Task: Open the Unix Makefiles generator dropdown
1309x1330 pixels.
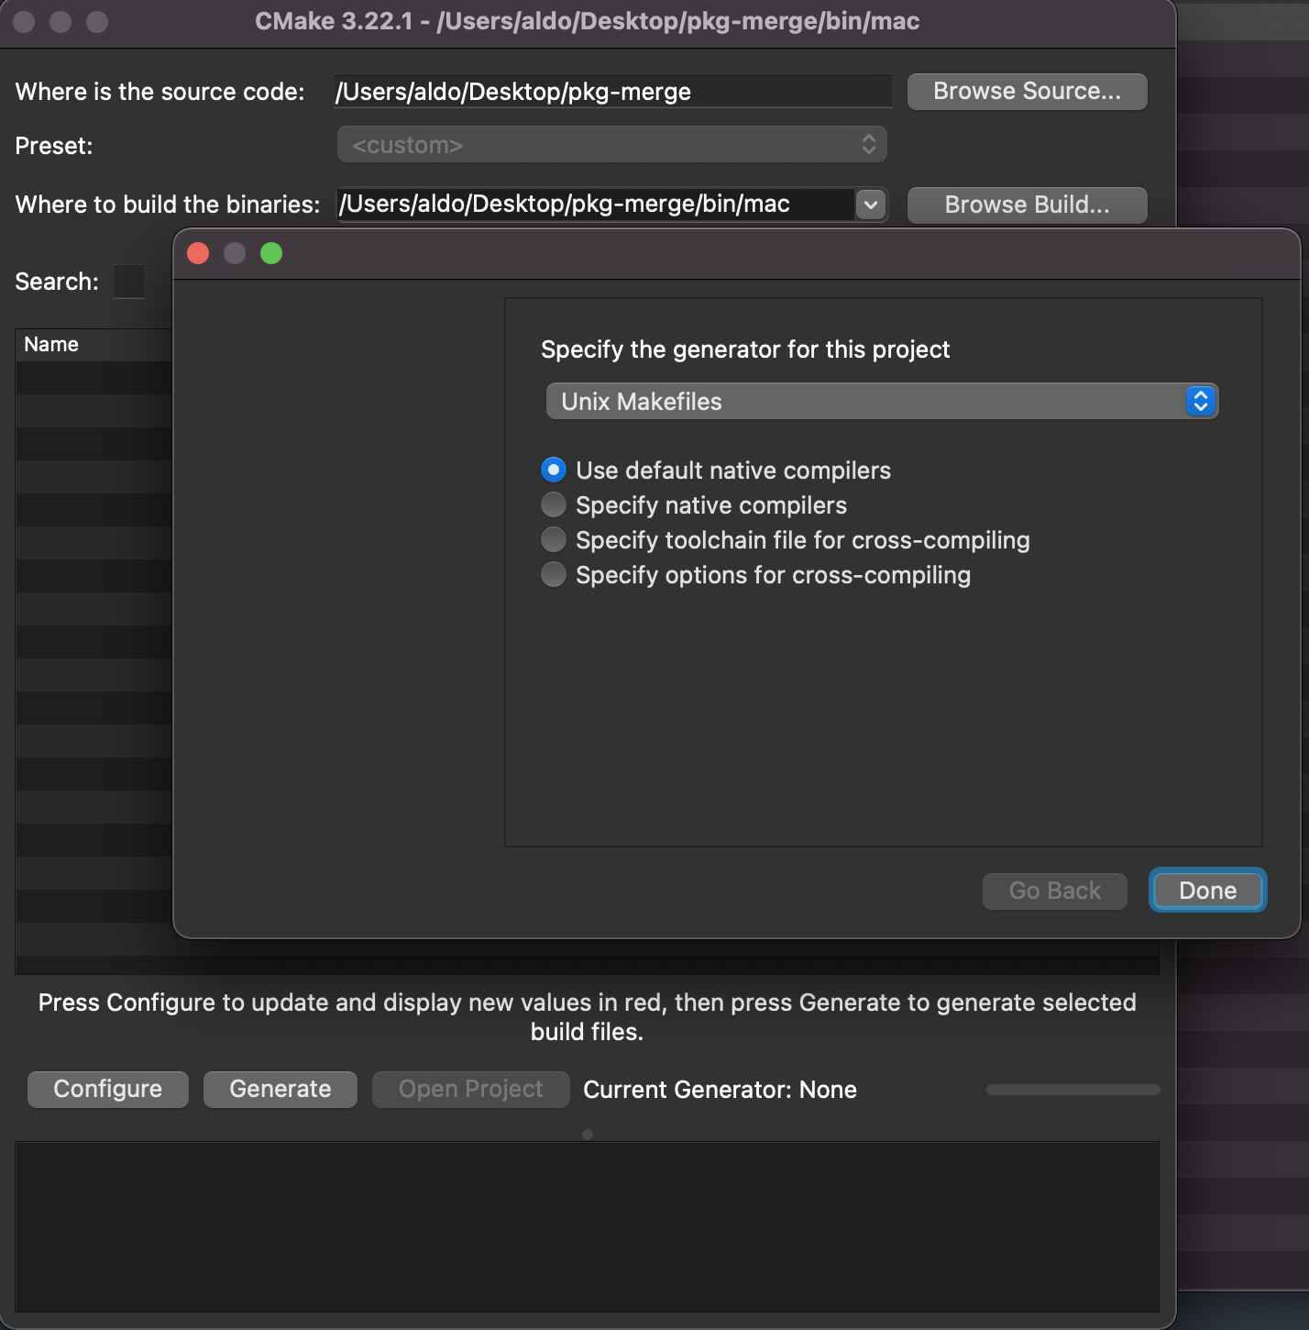Action: tap(882, 402)
